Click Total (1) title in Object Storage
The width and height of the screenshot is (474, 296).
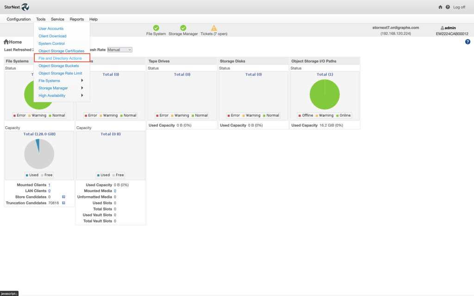324,74
